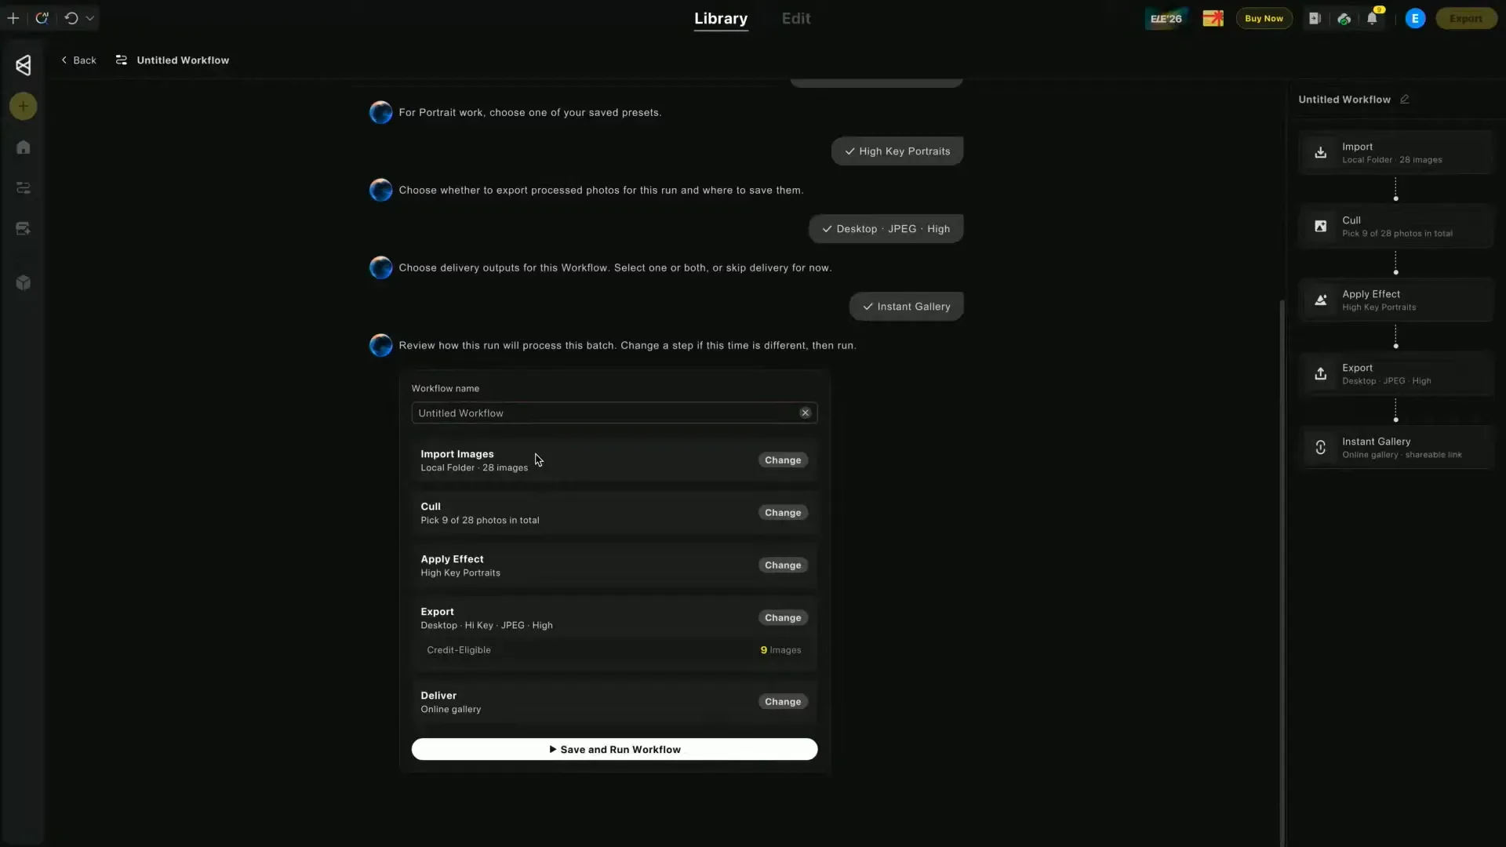Select the Export step in right panel
The width and height of the screenshot is (1506, 847).
1396,373
